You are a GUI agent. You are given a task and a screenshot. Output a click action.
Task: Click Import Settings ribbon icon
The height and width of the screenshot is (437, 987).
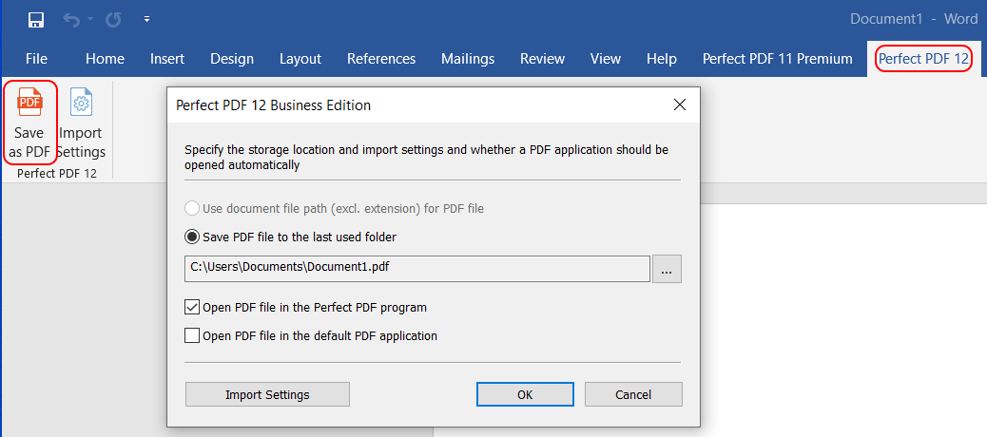81,123
